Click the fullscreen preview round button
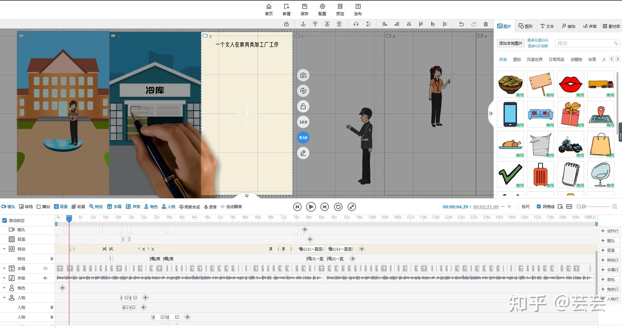The width and height of the screenshot is (622, 329). pos(351,207)
